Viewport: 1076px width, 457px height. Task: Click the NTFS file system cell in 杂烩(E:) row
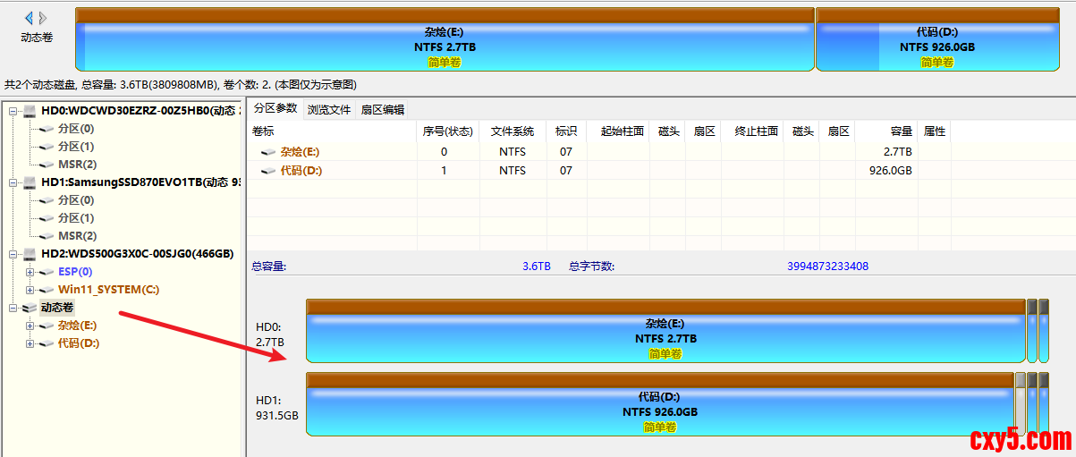tap(513, 152)
